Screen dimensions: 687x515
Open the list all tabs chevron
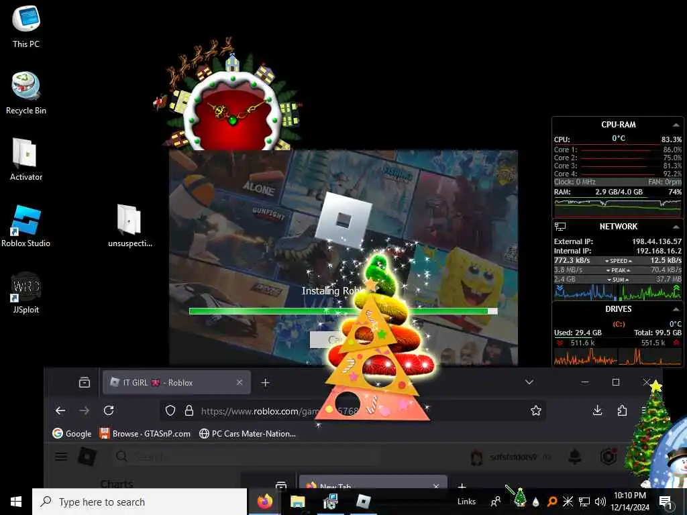529,382
